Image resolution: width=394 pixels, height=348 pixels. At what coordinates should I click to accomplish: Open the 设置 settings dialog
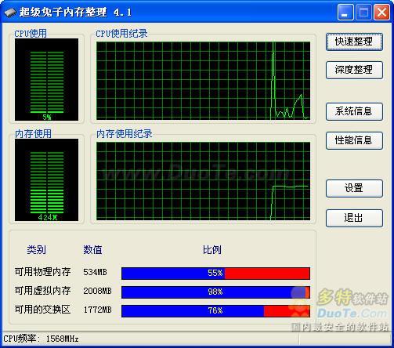(354, 188)
